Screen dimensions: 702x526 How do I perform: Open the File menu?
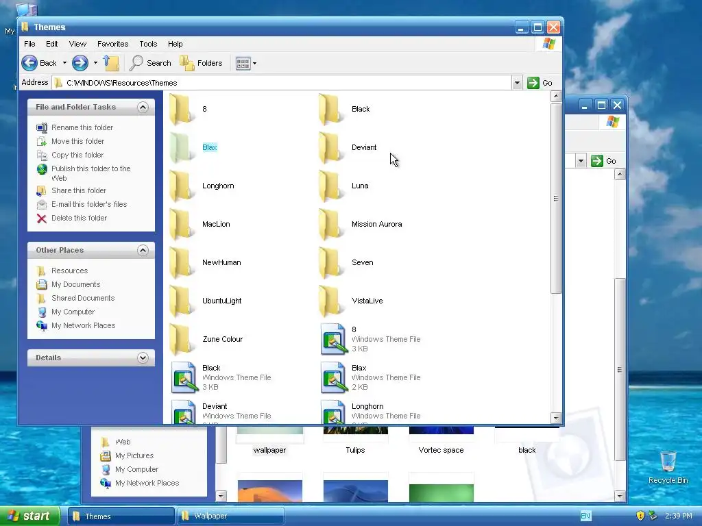tap(29, 44)
